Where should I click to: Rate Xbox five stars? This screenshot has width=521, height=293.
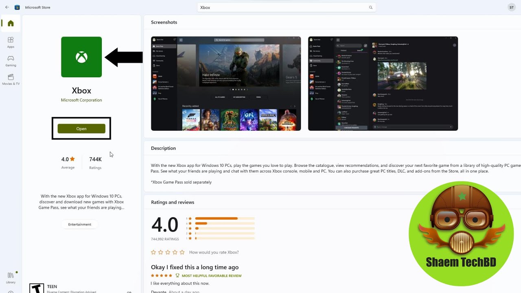(182, 252)
